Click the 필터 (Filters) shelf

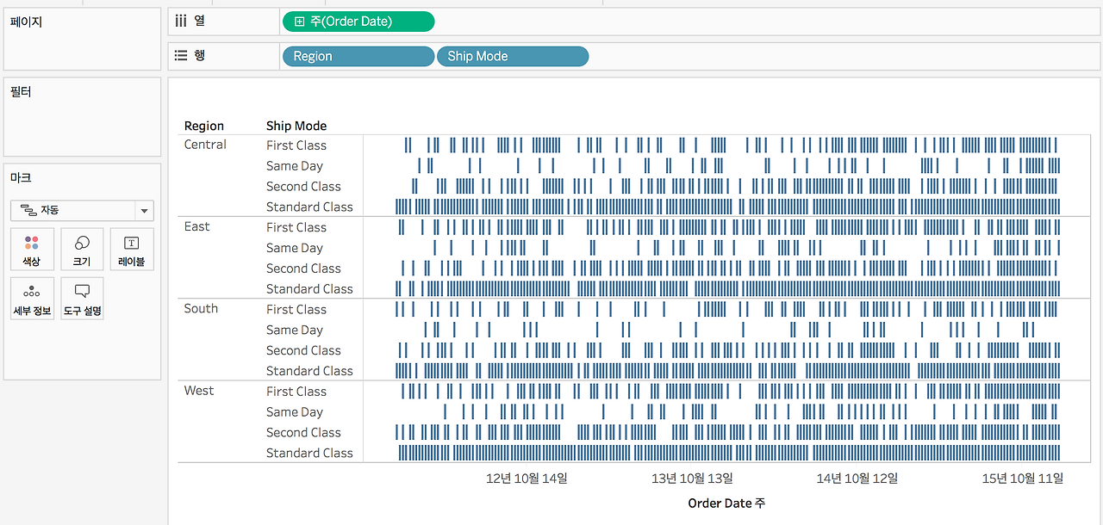pyautogui.click(x=82, y=117)
